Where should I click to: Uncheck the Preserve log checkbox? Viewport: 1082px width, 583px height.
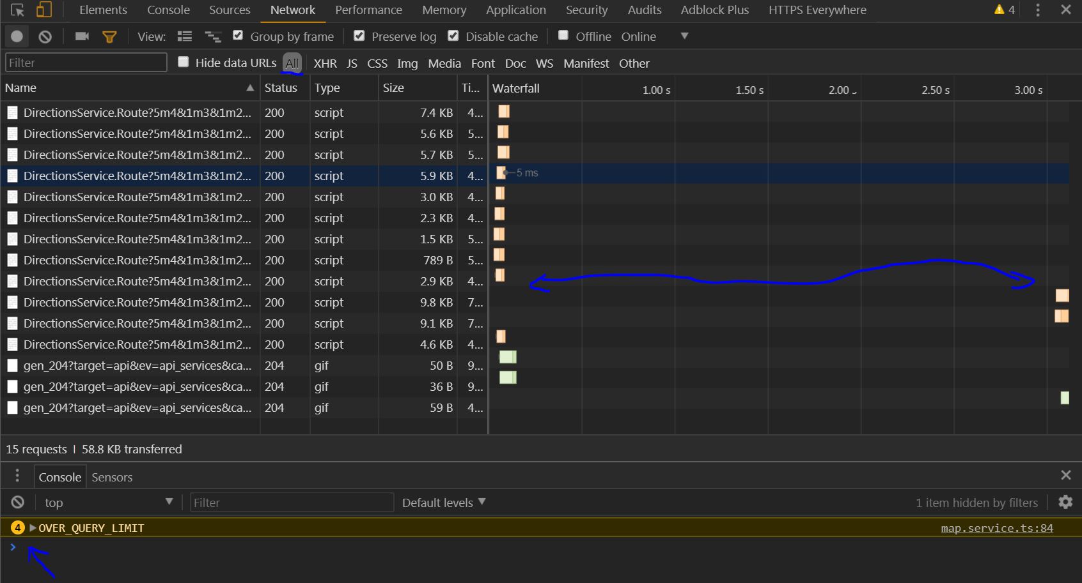click(x=359, y=36)
